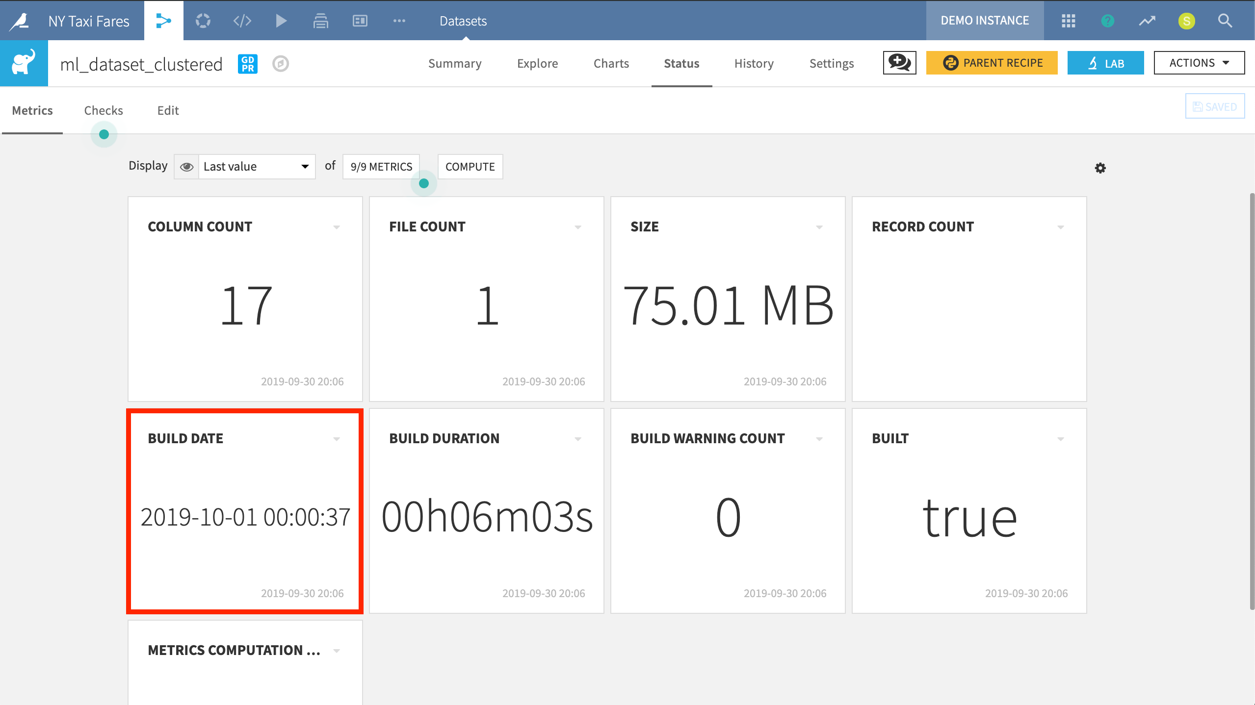1255x705 pixels.
Task: Click the PostgreSQL elephant dataset icon
Action: 24,63
